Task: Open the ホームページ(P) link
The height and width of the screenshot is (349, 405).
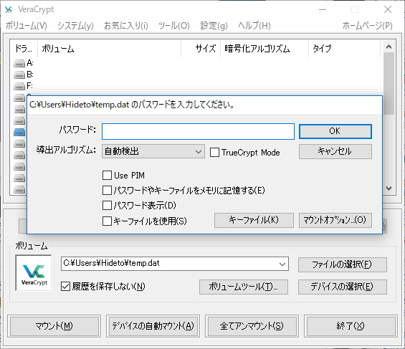Action: (x=367, y=26)
